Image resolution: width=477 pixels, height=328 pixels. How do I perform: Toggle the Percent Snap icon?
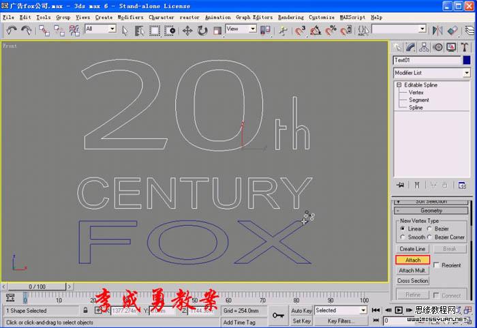330,31
